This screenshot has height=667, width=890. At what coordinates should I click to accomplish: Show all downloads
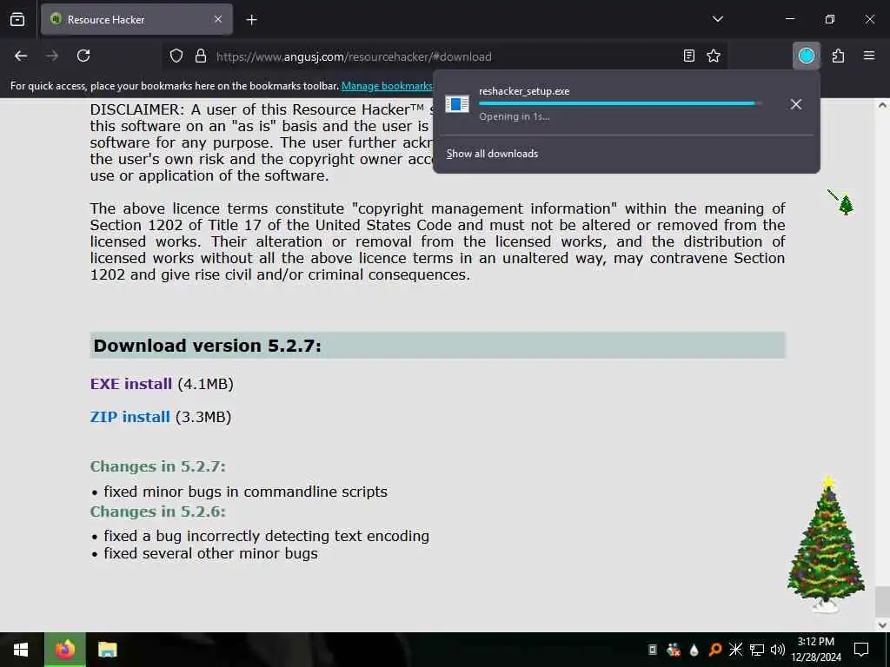(492, 154)
